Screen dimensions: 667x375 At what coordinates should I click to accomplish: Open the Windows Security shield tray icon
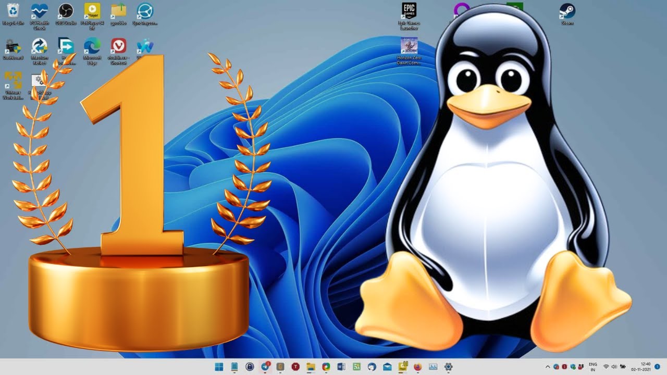click(573, 367)
